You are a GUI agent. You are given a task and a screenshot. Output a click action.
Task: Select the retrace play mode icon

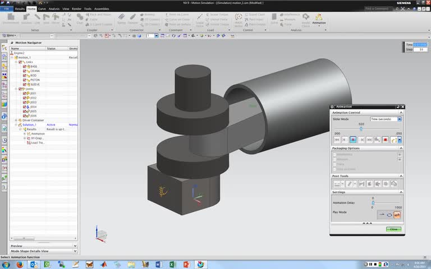[397, 214]
